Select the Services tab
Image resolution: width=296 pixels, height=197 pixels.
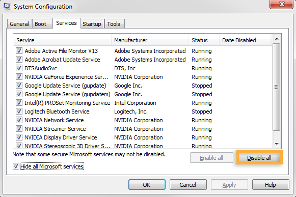click(66, 23)
